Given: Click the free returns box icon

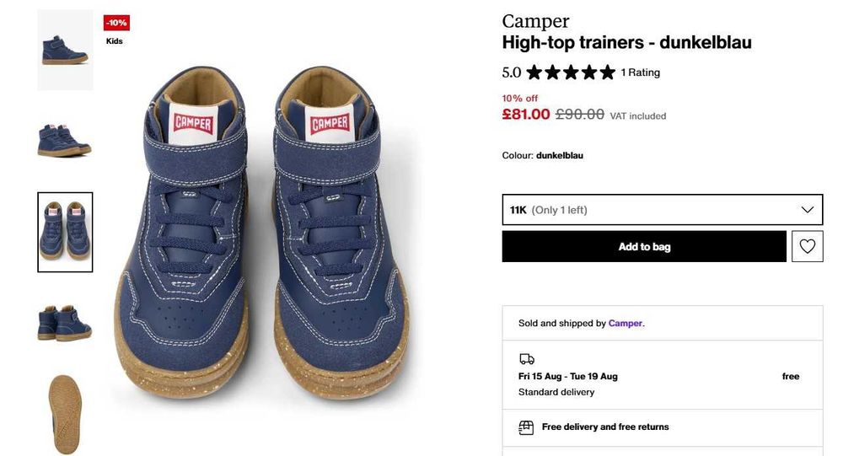Looking at the screenshot, I should [x=526, y=427].
